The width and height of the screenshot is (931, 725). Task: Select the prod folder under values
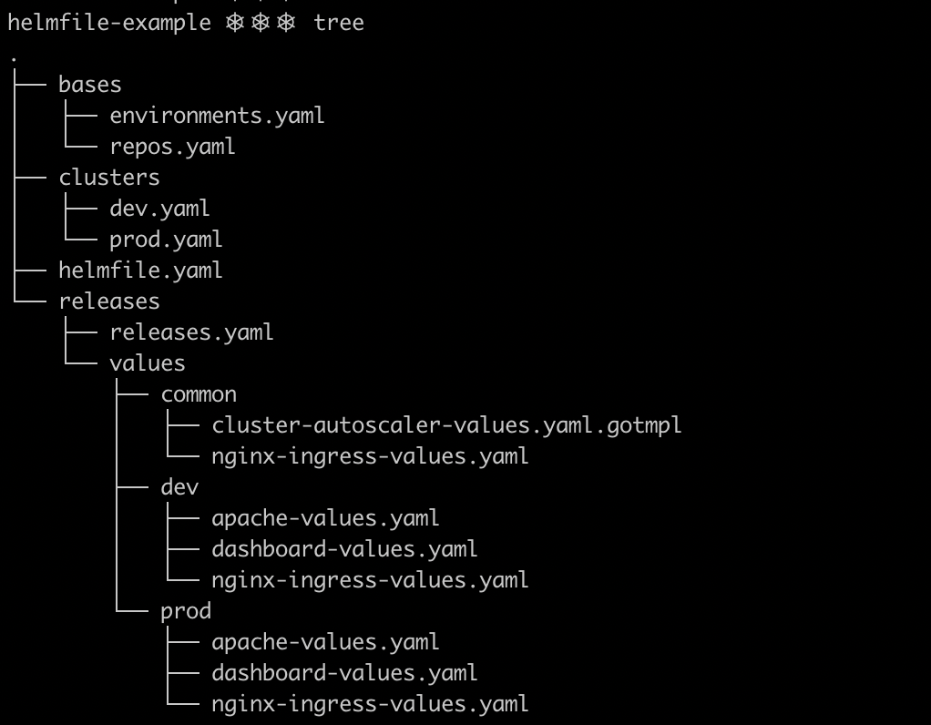[186, 611]
